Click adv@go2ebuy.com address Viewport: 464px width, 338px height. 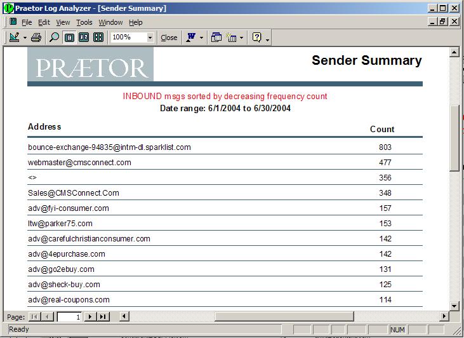[61, 269]
